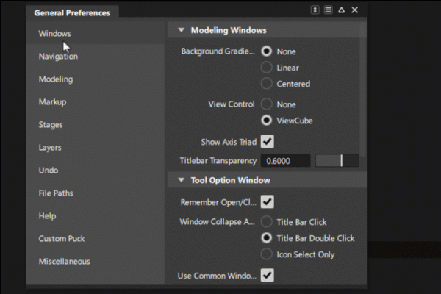The height and width of the screenshot is (294, 441).
Task: Click the Titlebar Transparency slider
Action: coord(337,160)
